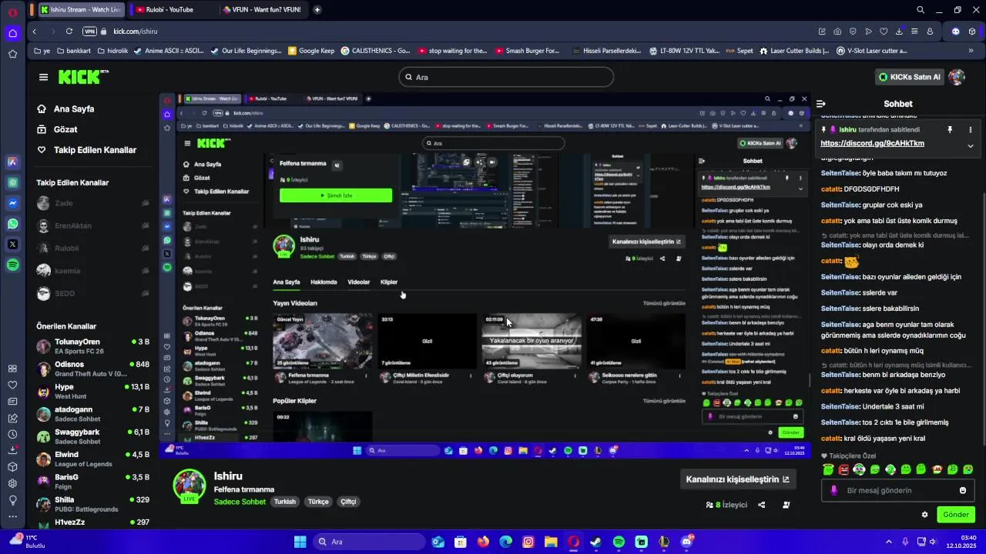The width and height of the screenshot is (986, 554).
Task: Open bankkart bookmark folder
Action: [x=73, y=51]
